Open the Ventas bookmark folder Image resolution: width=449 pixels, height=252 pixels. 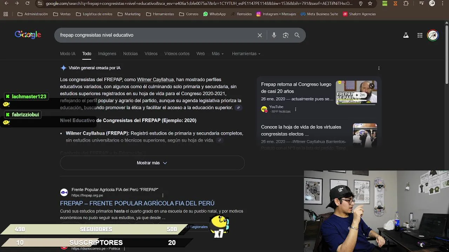coord(62,14)
